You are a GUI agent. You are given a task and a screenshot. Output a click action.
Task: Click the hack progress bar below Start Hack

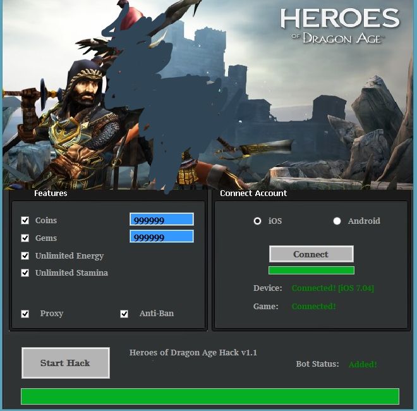click(210, 396)
